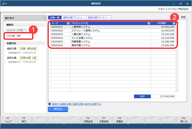This screenshot has width=192, height=129.
Task: Click the total value 117,493,960
Action: pos(167,96)
